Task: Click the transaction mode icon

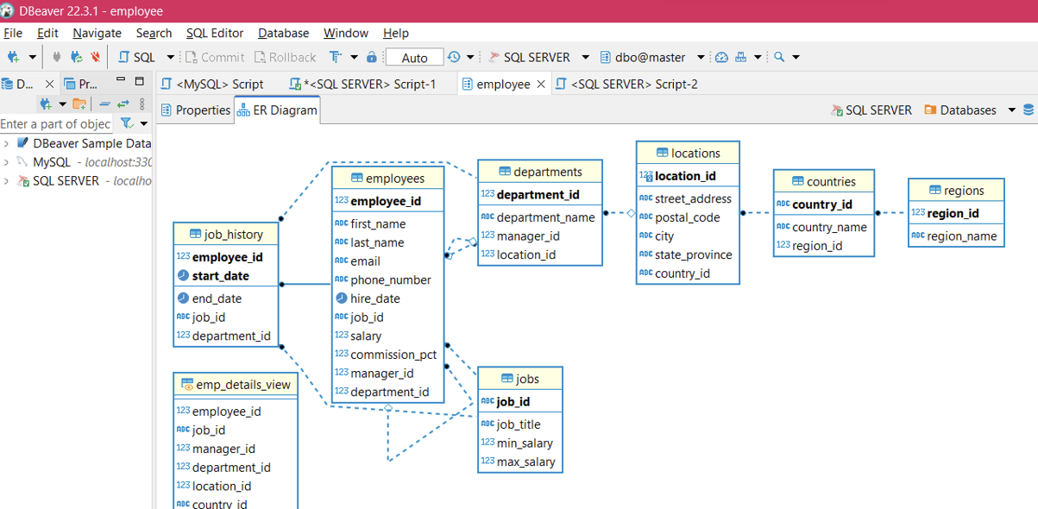Action: tap(334, 58)
